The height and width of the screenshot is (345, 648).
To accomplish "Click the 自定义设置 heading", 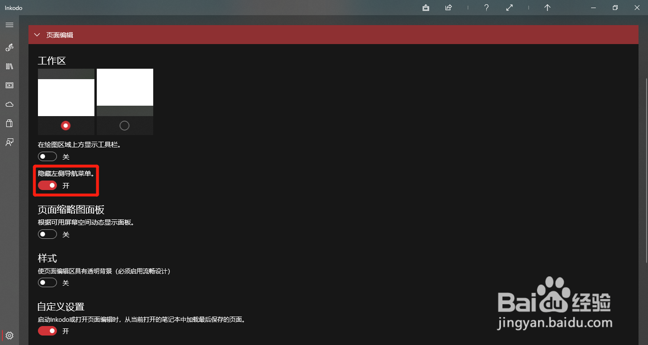I will (x=61, y=307).
